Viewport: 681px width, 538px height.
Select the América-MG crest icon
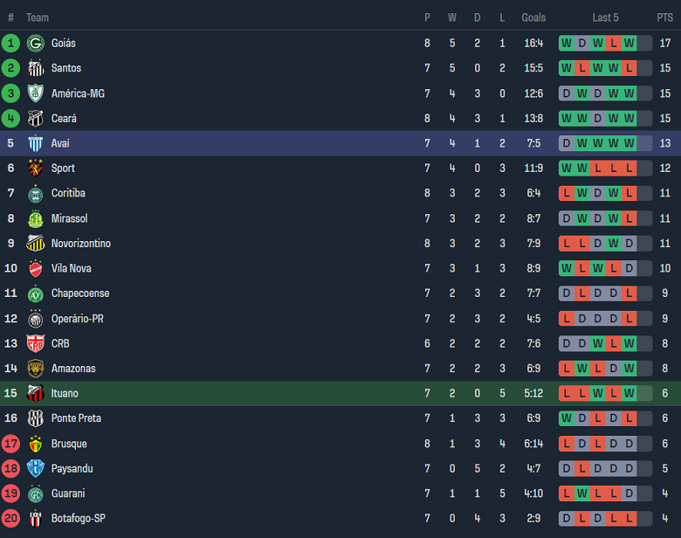point(35,93)
